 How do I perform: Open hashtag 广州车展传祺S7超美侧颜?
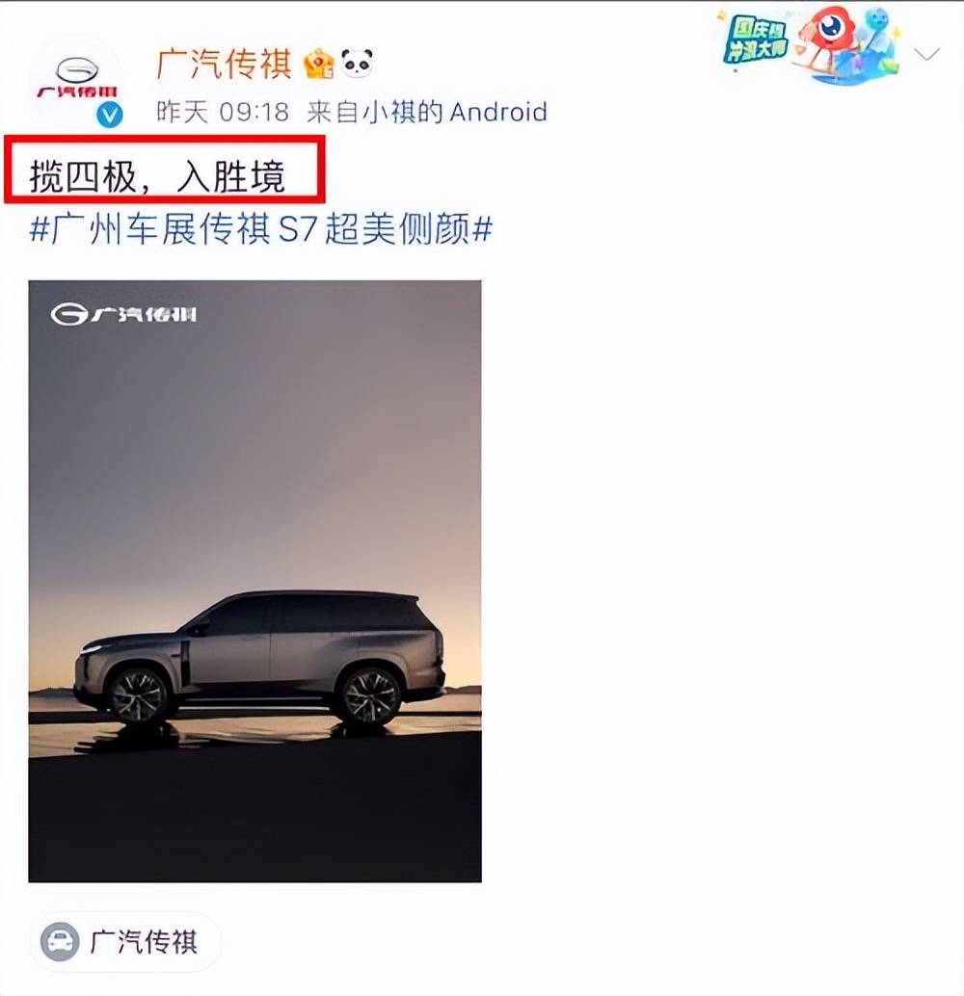[261, 228]
